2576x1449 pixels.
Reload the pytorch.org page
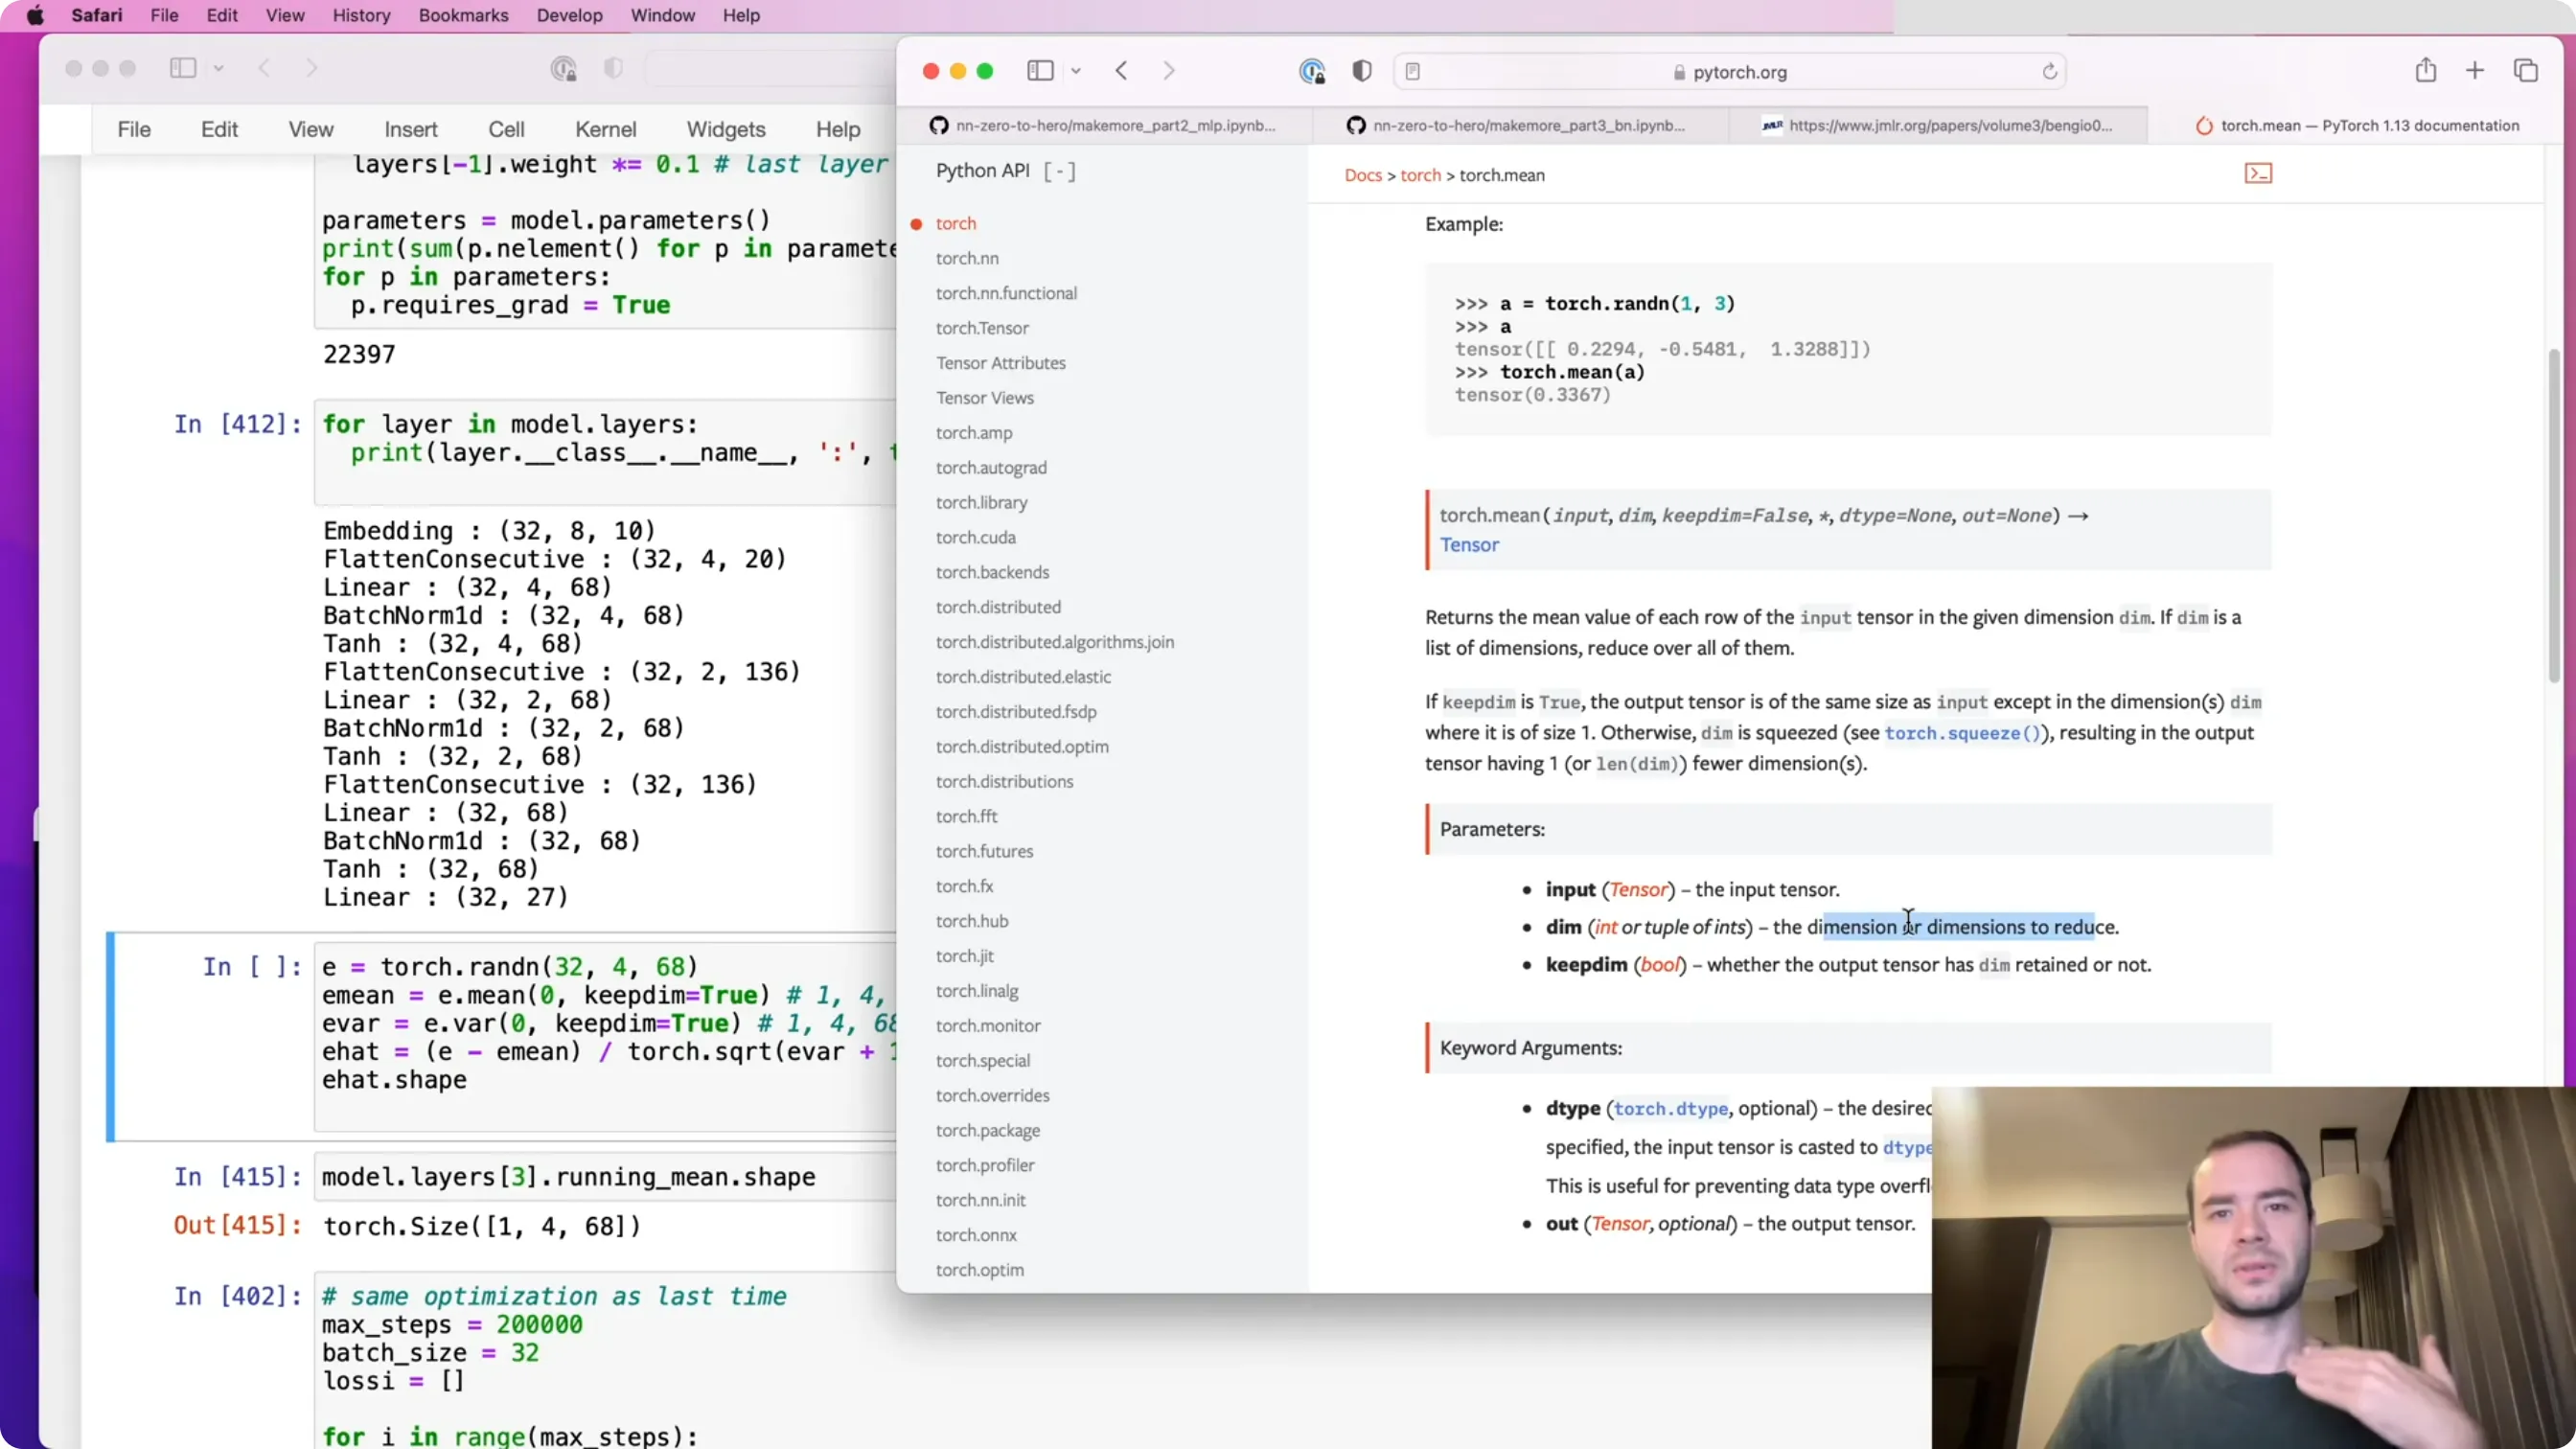(x=2049, y=72)
